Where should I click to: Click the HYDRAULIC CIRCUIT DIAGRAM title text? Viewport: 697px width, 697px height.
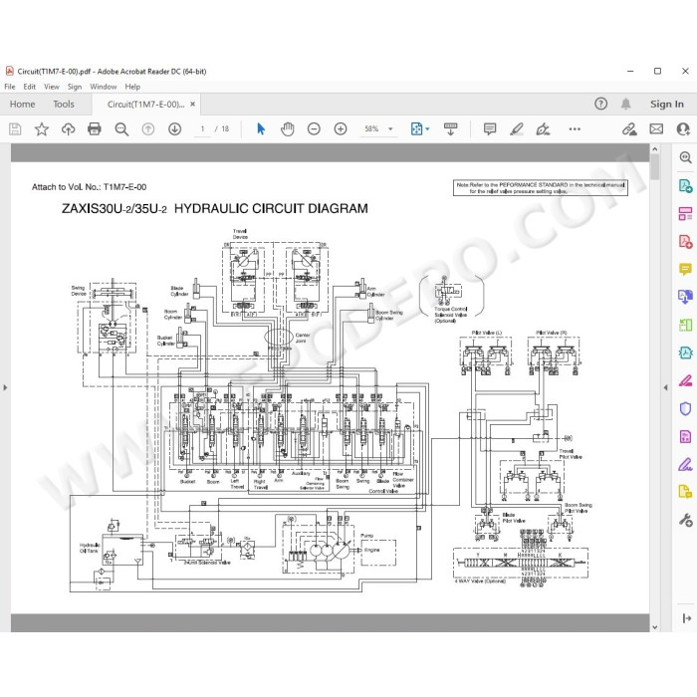pos(271,208)
